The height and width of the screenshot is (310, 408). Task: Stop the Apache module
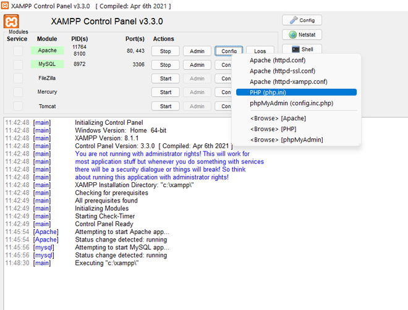pyautogui.click(x=166, y=51)
